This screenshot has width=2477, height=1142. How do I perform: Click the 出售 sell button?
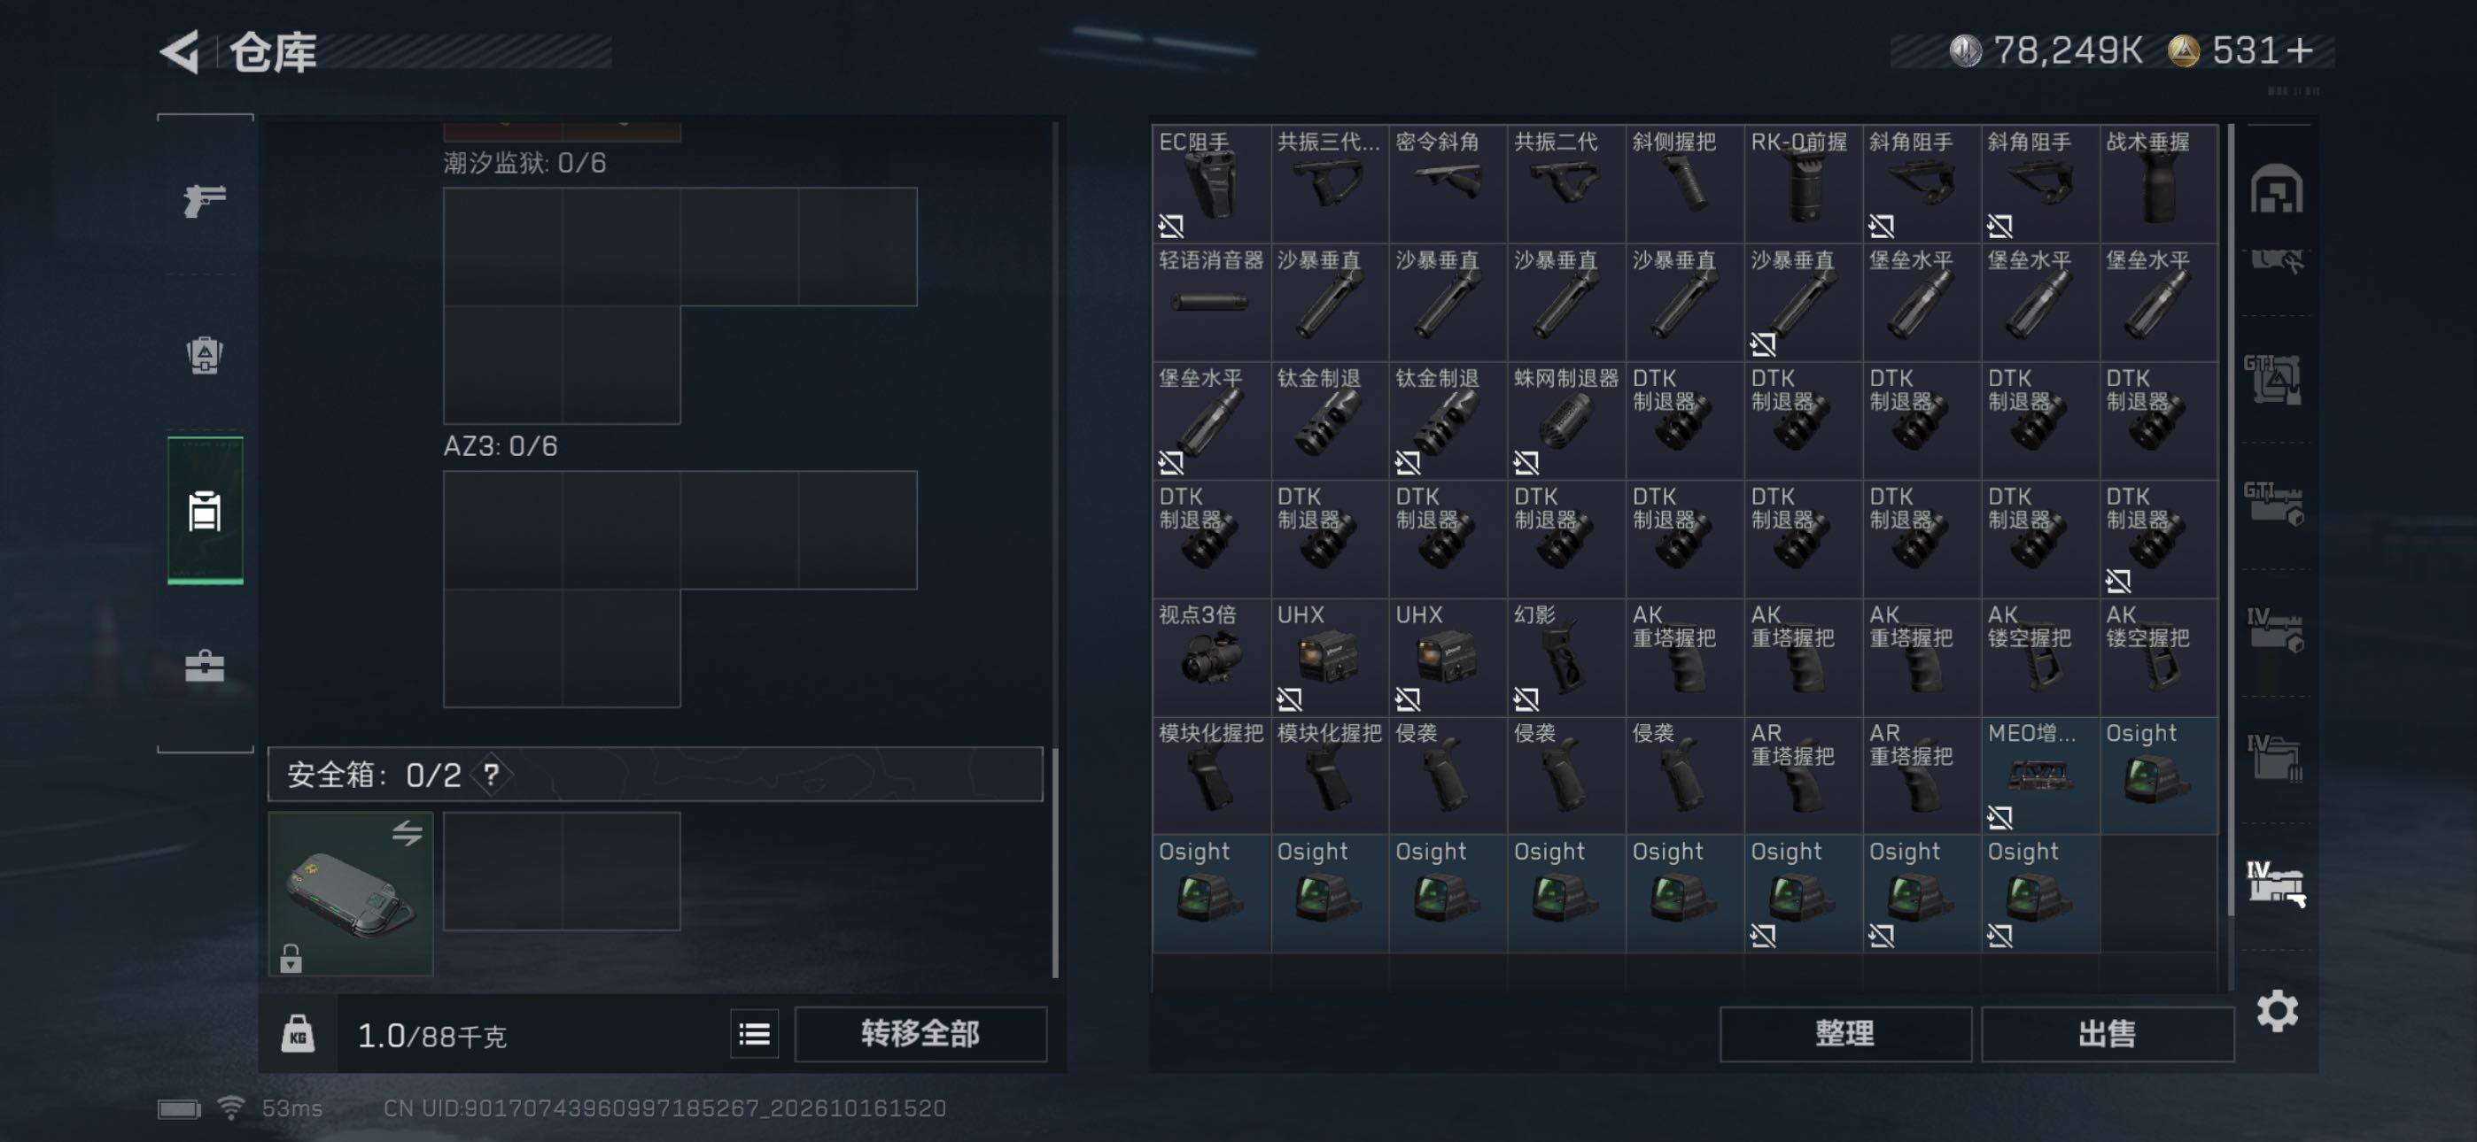pos(2107,1033)
